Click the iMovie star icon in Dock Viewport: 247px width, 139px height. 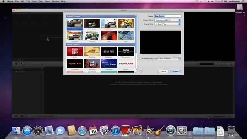148,131
